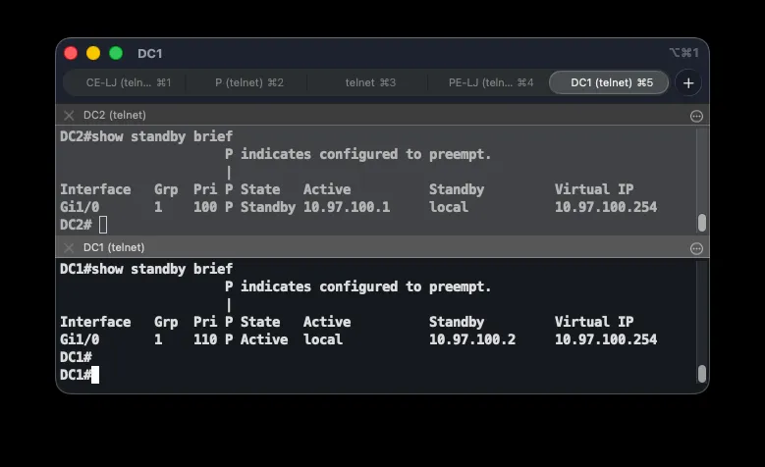The image size is (765, 467).
Task: Click the DC2 (telnet) pane title bar
Action: pos(383,116)
